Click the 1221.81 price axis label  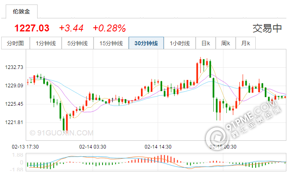14,122
